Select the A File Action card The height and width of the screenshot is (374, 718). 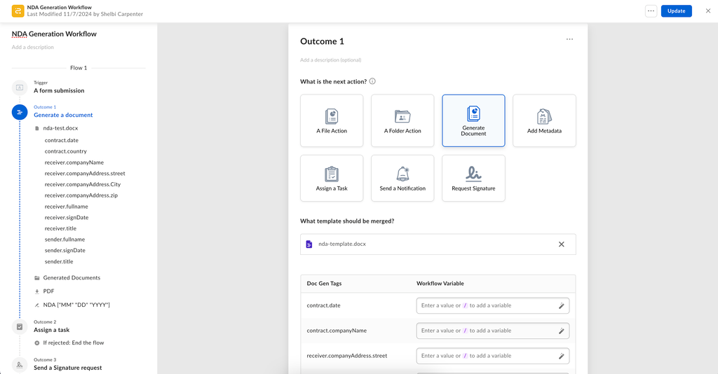[x=332, y=120]
